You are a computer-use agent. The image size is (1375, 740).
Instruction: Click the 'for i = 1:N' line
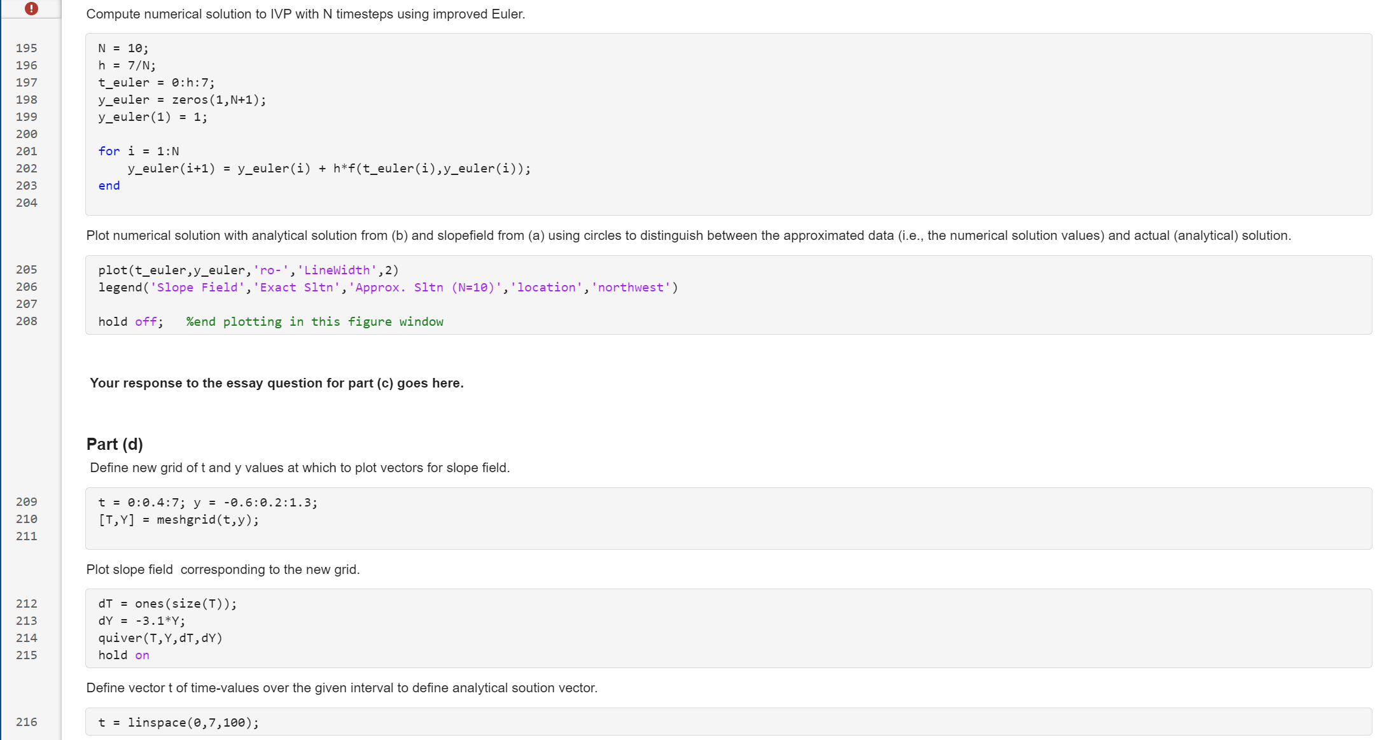139,151
